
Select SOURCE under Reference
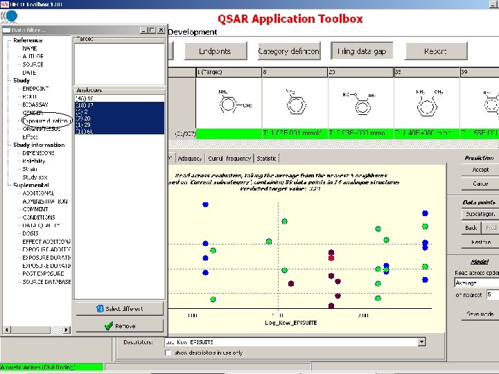33,64
